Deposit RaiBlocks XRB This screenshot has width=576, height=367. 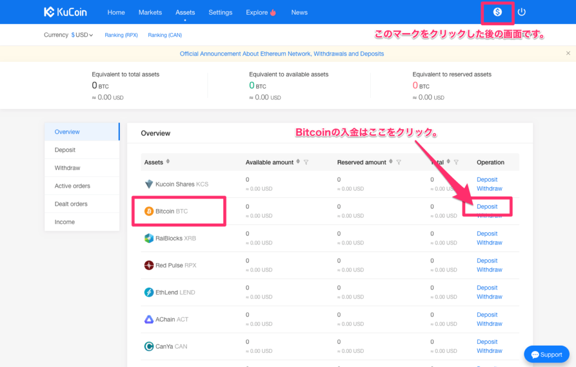[x=487, y=233]
